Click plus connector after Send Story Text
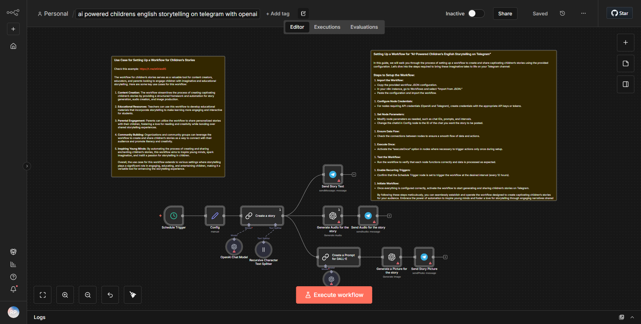 (x=354, y=175)
